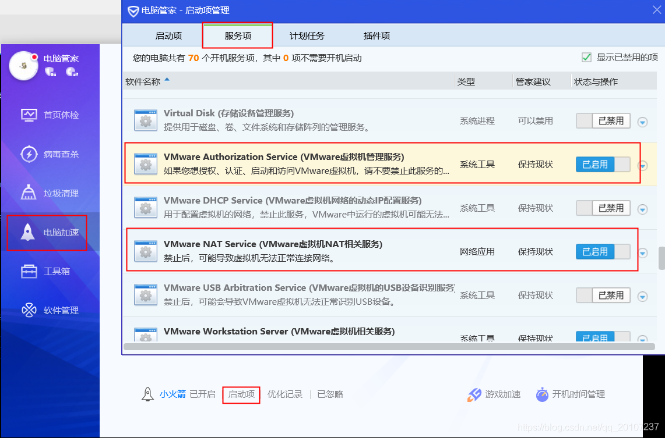
Task: Open 病毒查杀 lightning icon
Action: pyautogui.click(x=29, y=154)
